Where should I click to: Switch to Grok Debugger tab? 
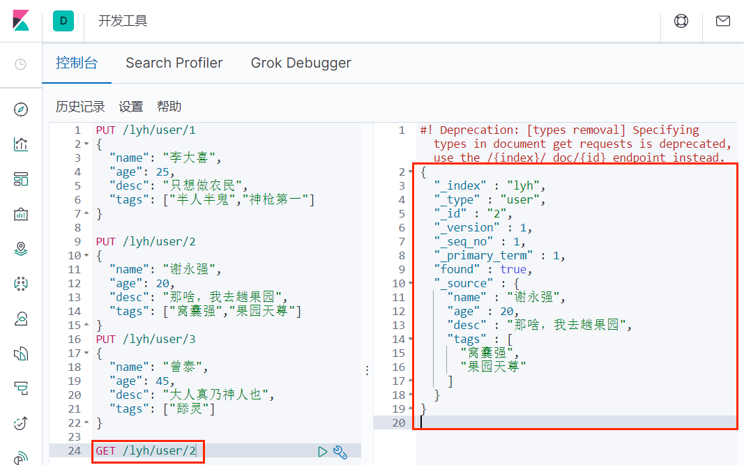click(x=301, y=63)
